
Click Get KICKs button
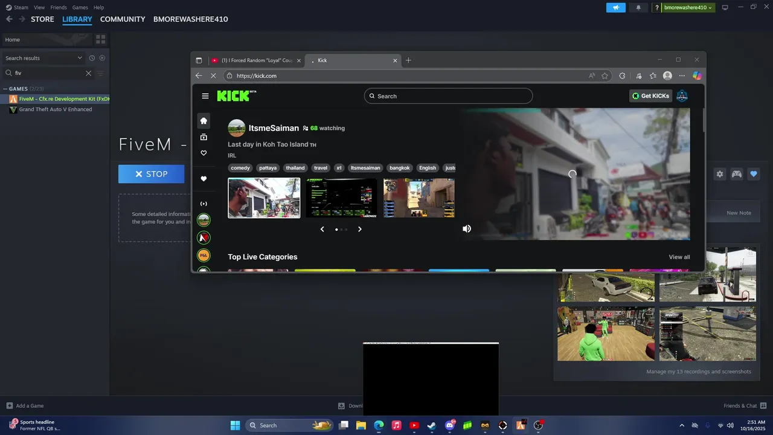650,96
